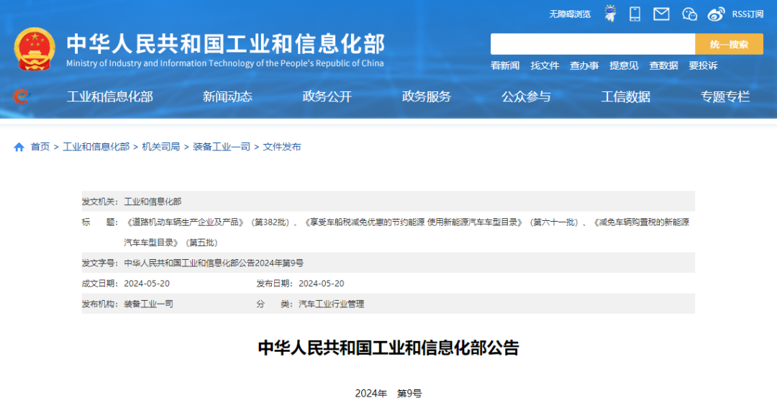Open the 政务公开 navigation menu
Image resolution: width=777 pixels, height=416 pixels.
[x=327, y=96]
